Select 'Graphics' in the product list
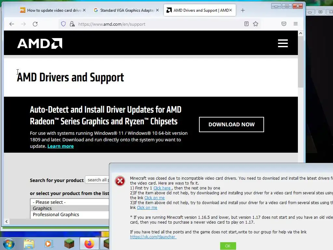This screenshot has width=333, height=250. coord(70,208)
